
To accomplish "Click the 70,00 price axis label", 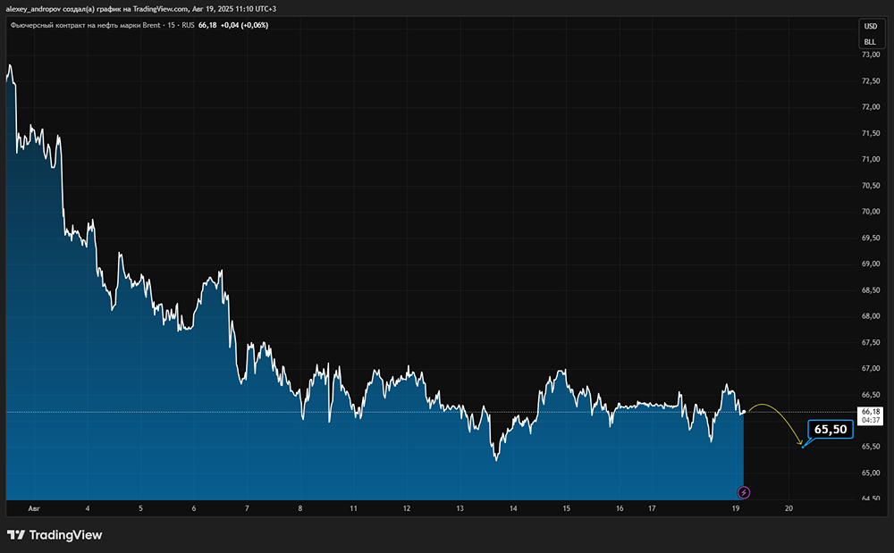I will [x=870, y=212].
